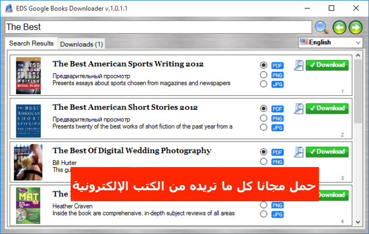
Task: Click description 'Inside the book are comprehensive'
Action: click(143, 213)
